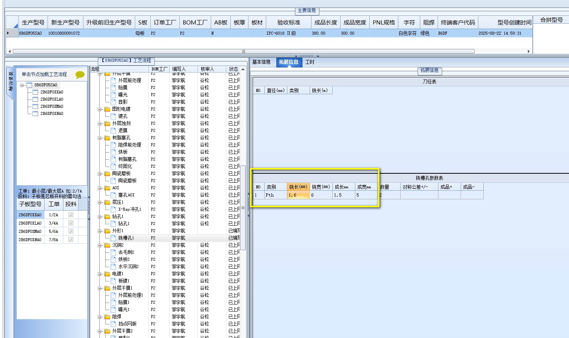Viewport: 569px width, 338px height.
Task: Switch to the 基本信息 tab
Action: pos(262,62)
